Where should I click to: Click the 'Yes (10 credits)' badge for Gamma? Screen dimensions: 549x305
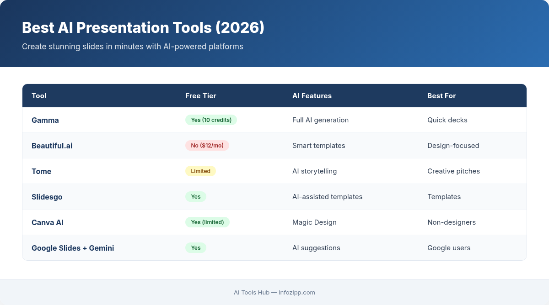click(x=211, y=120)
